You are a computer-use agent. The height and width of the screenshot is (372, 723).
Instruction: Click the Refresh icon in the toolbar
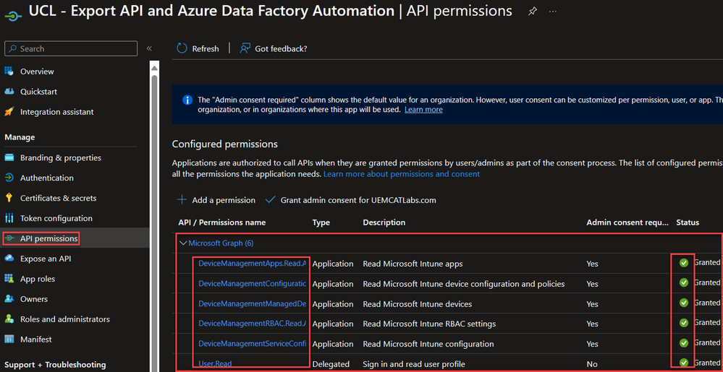(182, 48)
